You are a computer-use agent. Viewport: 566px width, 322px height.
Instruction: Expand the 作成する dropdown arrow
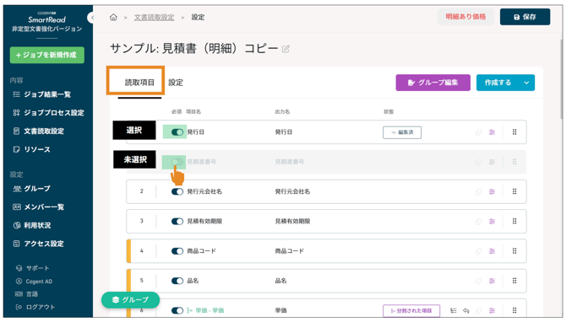pos(526,83)
